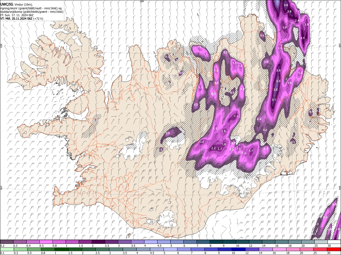
Task: Click the dark teal upper swatch between 8 and 9
Action: click(216, 242)
